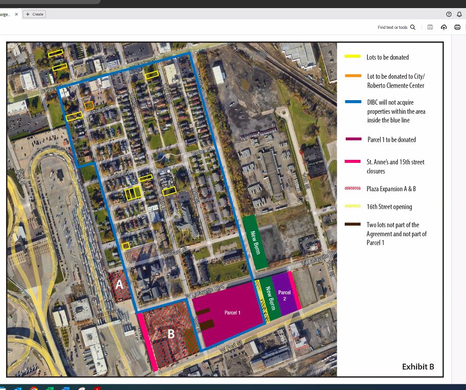Screen dimensions: 466x390
Task: Click the letter 'A' on hatched plaza area
Action: pos(119,284)
